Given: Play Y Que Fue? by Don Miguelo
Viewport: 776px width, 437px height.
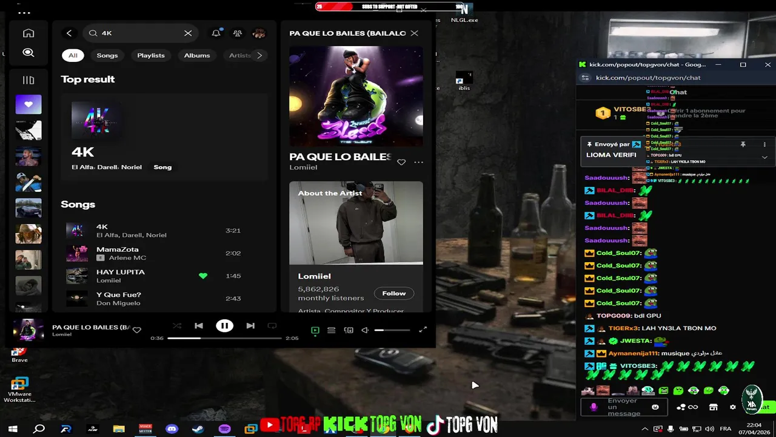Looking at the screenshot, I should coord(164,299).
